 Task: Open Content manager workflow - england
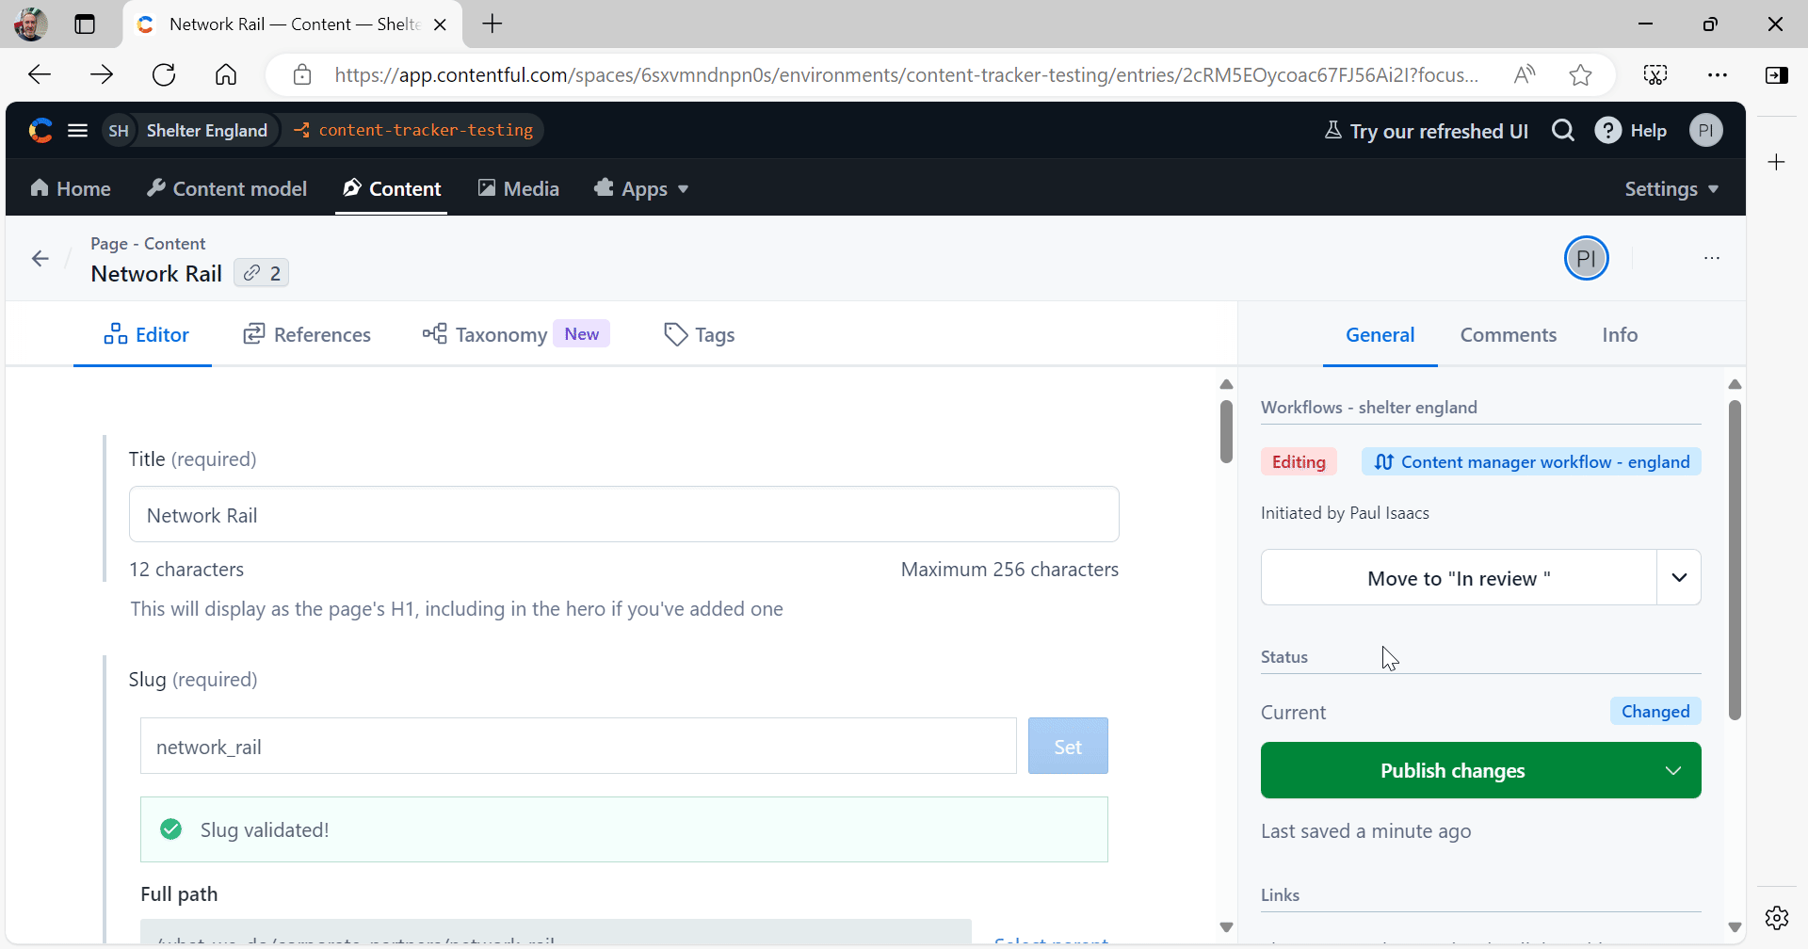1531,461
